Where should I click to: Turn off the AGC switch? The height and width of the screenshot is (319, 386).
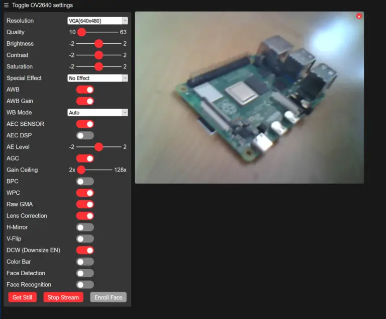click(x=85, y=158)
